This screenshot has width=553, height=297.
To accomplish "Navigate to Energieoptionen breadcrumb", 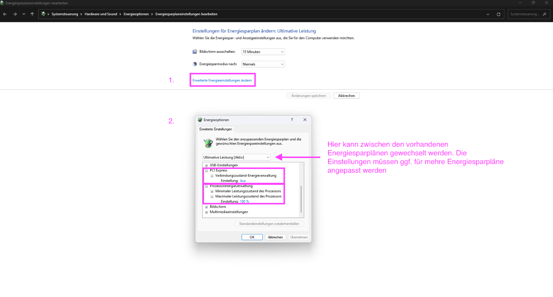I will click(x=136, y=14).
